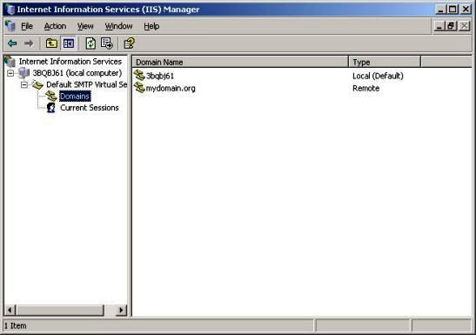Click the Export List toolbar icon
Viewport: 476px width, 335px height.
(x=107, y=44)
